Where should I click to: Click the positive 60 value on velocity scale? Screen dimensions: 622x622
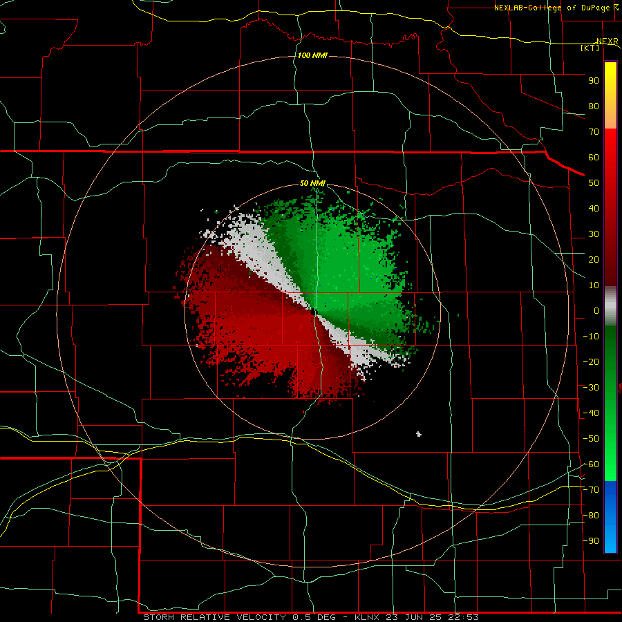pyautogui.click(x=594, y=158)
